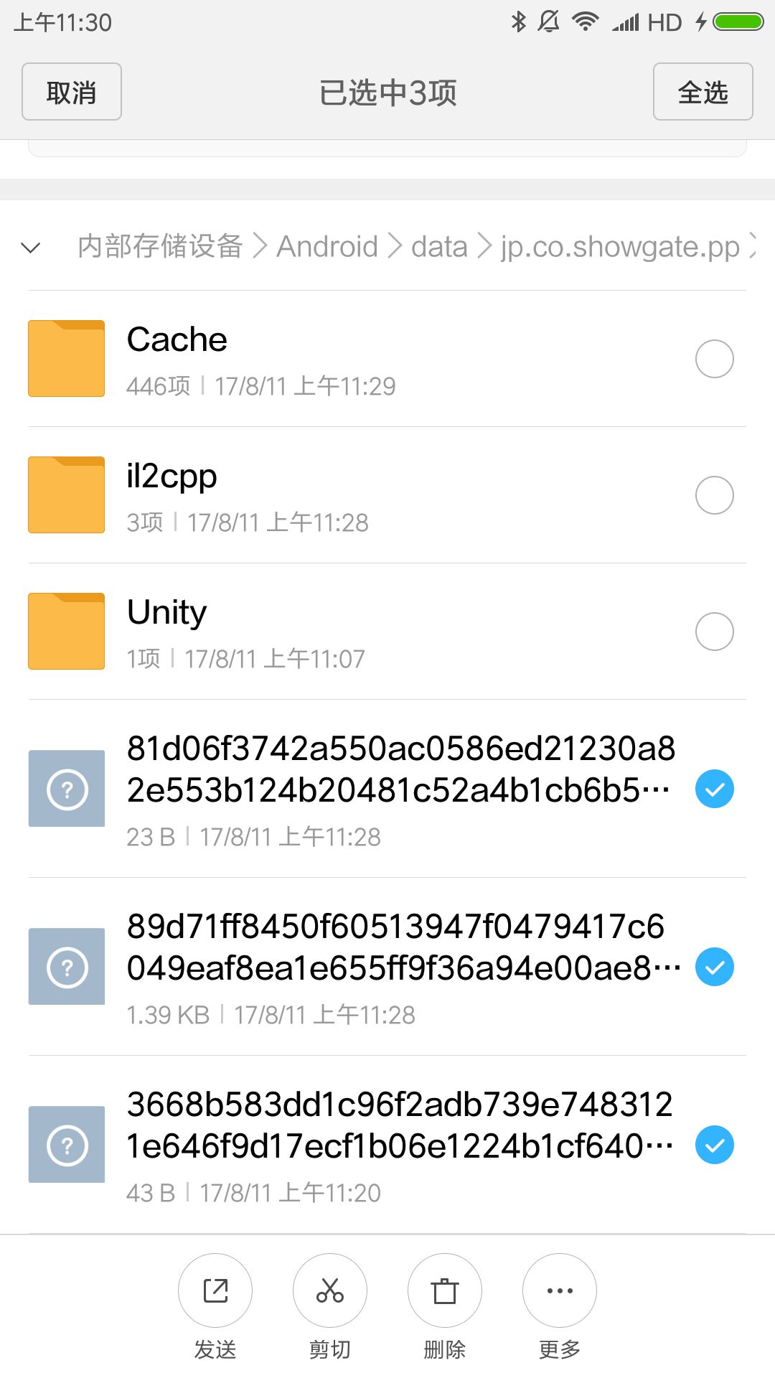775x1378 pixels.
Task: Collapse the path breadcrumb chevron
Action: [x=31, y=248]
